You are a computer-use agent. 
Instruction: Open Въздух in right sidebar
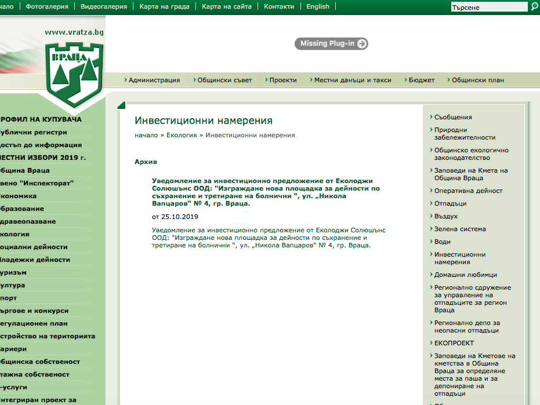click(445, 216)
